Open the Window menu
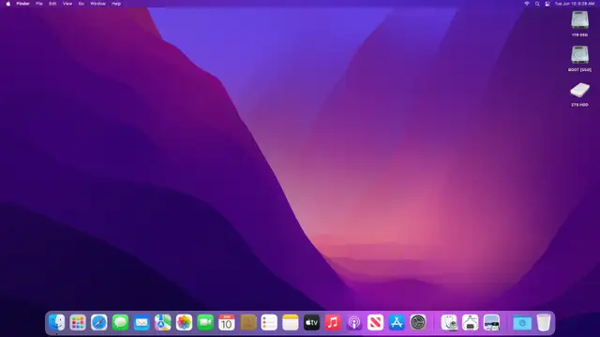The width and height of the screenshot is (600, 337). click(x=97, y=4)
